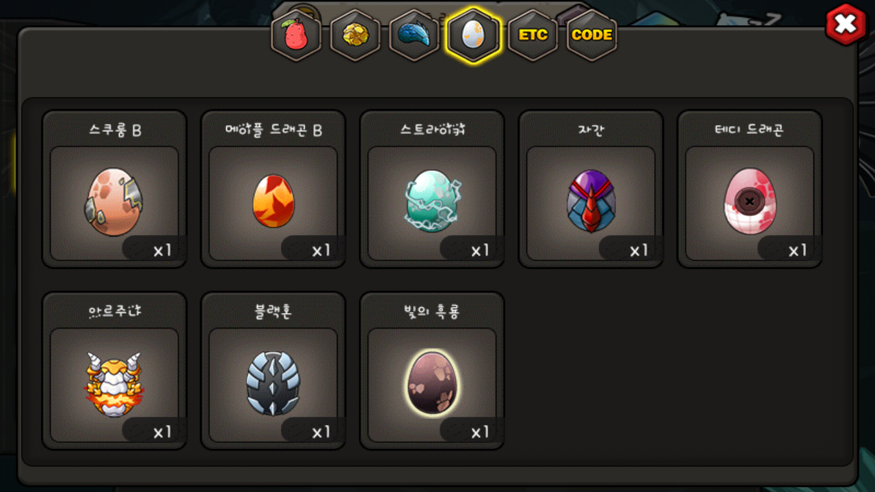Pick the glowing 빛의 흑룡 dark egg
Image resolution: width=875 pixels, height=492 pixels.
432,383
